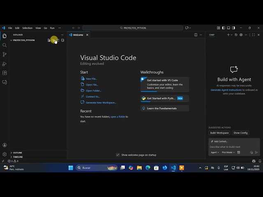
Task: Click the Open Folder link
Action: pos(94,91)
